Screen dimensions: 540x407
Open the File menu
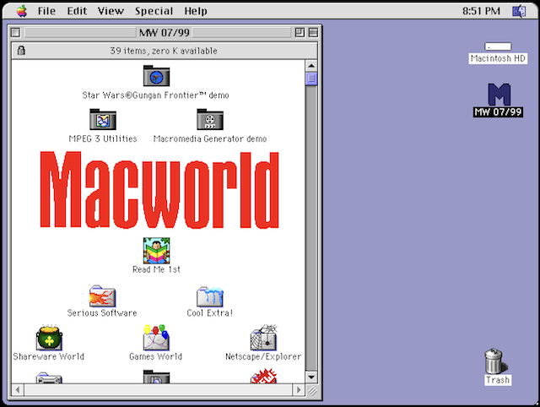(x=46, y=11)
